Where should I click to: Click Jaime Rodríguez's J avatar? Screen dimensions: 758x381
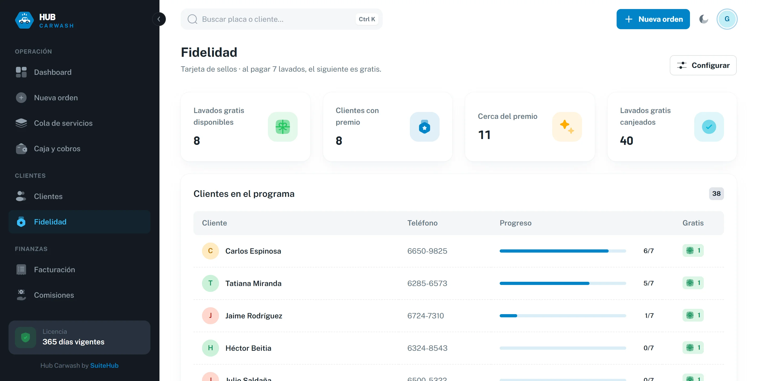[x=210, y=315]
